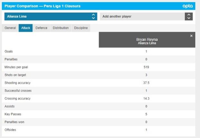The height and width of the screenshot is (138, 200).
Task: Remove Bryan Reyna from the comparison
Action: point(191,36)
